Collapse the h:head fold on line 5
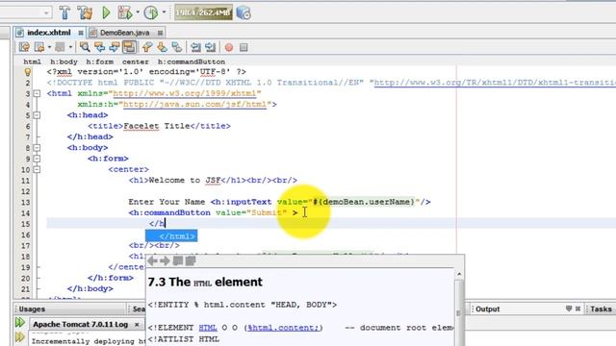This screenshot has width=616, height=346. click(37, 115)
